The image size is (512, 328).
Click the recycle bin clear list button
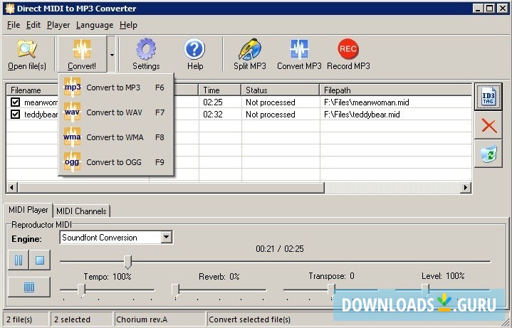pyautogui.click(x=489, y=154)
